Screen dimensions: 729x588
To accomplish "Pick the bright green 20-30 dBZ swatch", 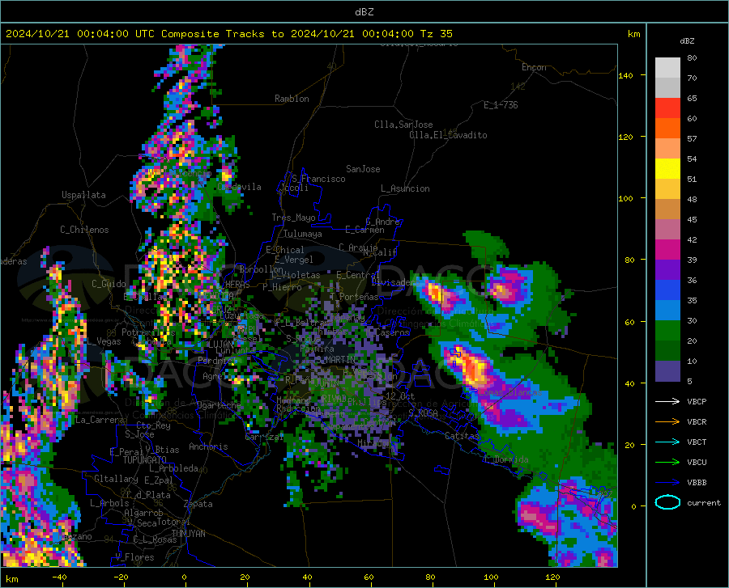I will [667, 331].
